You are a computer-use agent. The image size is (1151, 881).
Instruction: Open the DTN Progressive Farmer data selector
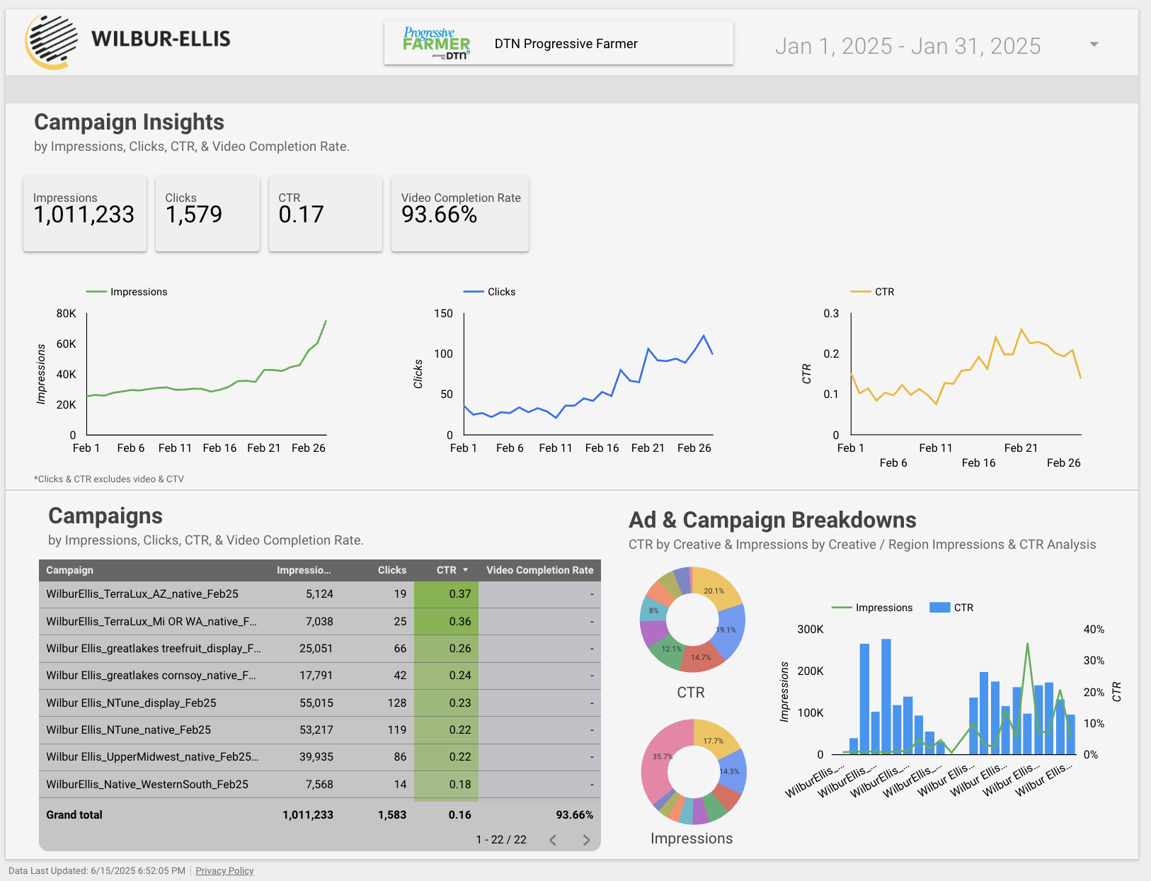pos(559,43)
